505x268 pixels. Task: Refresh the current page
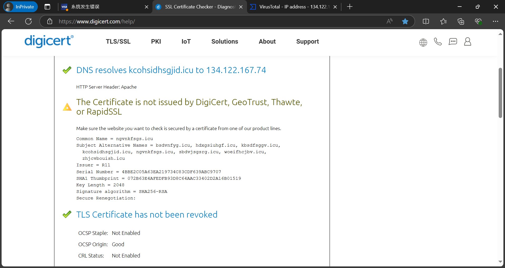28,21
